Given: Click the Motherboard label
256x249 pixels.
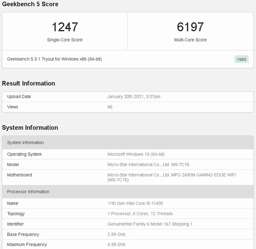Looking at the screenshot, I should click(19, 175).
